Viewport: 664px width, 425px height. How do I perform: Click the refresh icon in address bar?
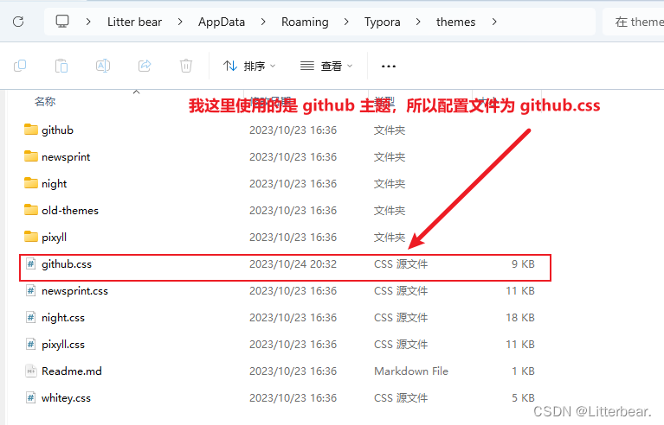pos(18,22)
